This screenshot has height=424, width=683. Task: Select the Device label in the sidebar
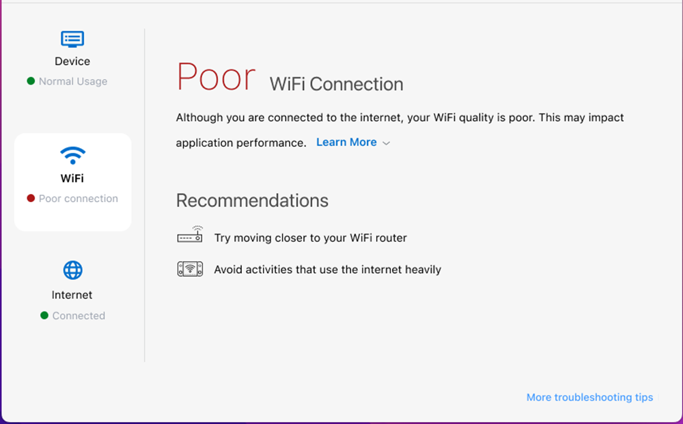tap(72, 61)
